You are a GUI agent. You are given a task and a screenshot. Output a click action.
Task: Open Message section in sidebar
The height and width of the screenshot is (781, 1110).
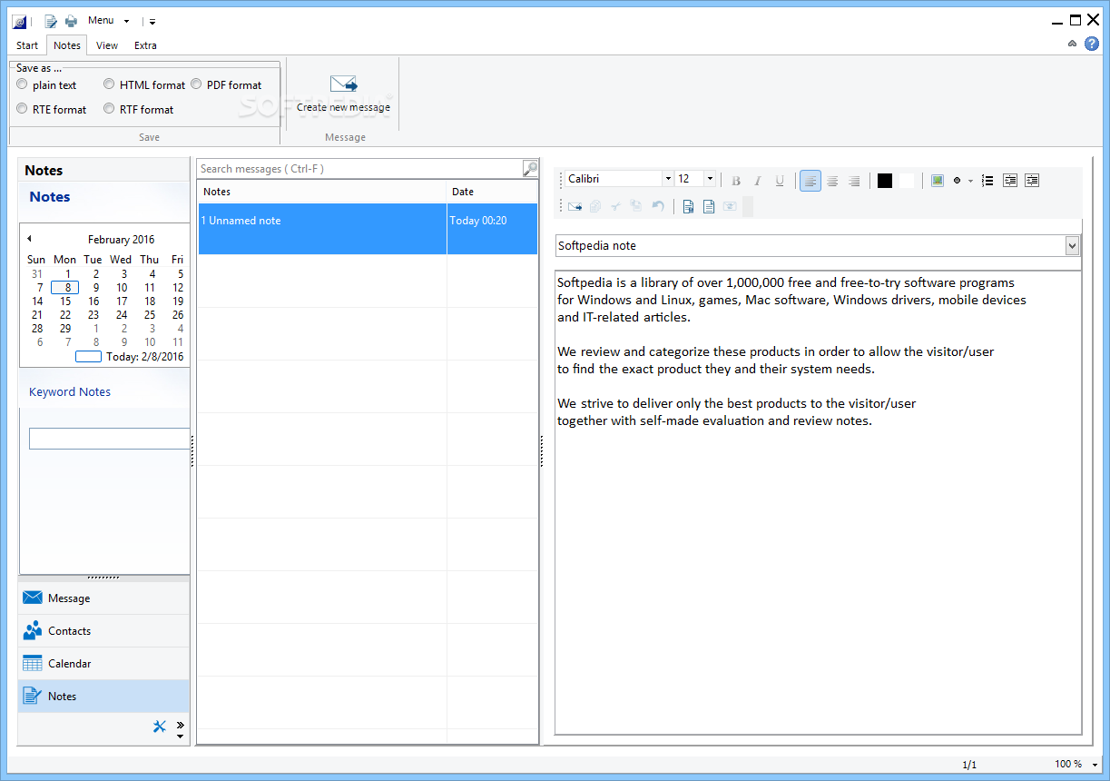click(x=104, y=598)
